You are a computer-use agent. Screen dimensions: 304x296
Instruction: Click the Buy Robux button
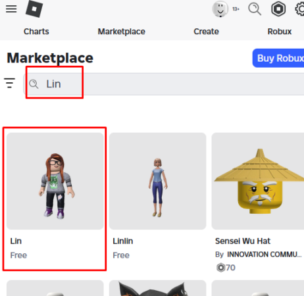(x=278, y=58)
